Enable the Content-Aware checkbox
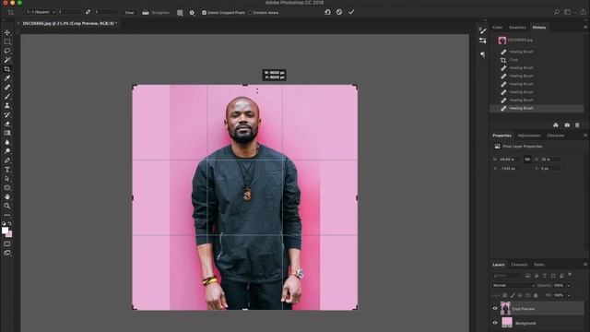The image size is (590, 332). [x=250, y=13]
